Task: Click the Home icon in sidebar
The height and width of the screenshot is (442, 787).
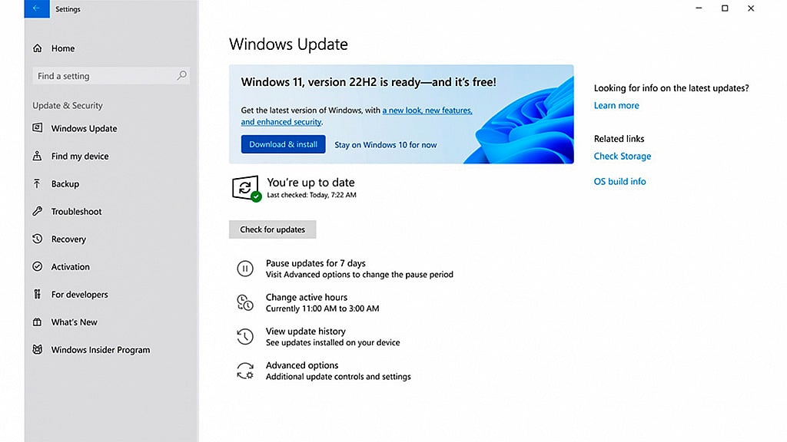Action: point(38,48)
